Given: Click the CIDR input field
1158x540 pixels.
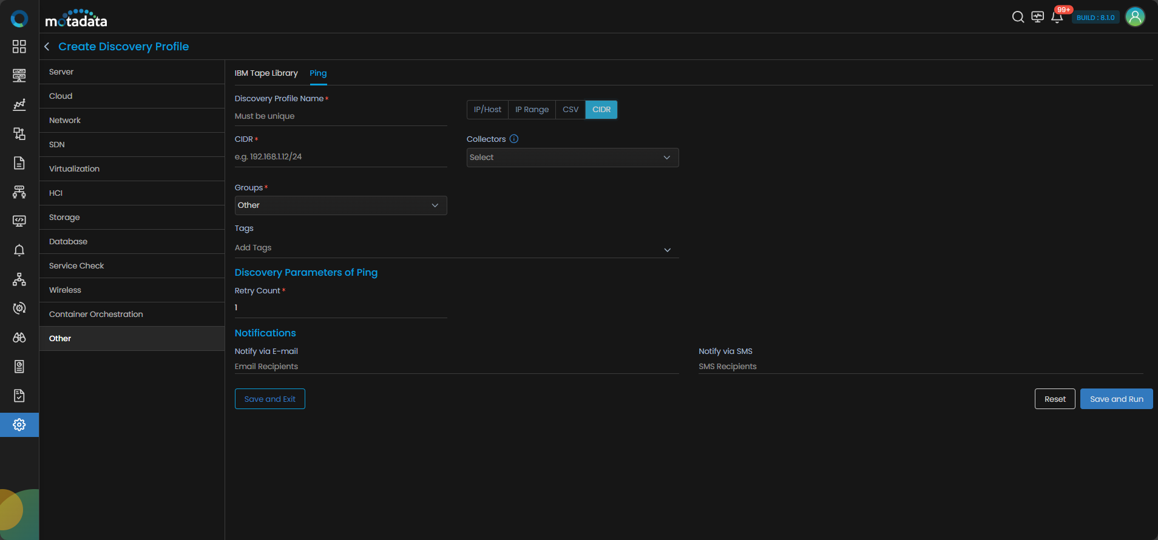Looking at the screenshot, I should 340,157.
